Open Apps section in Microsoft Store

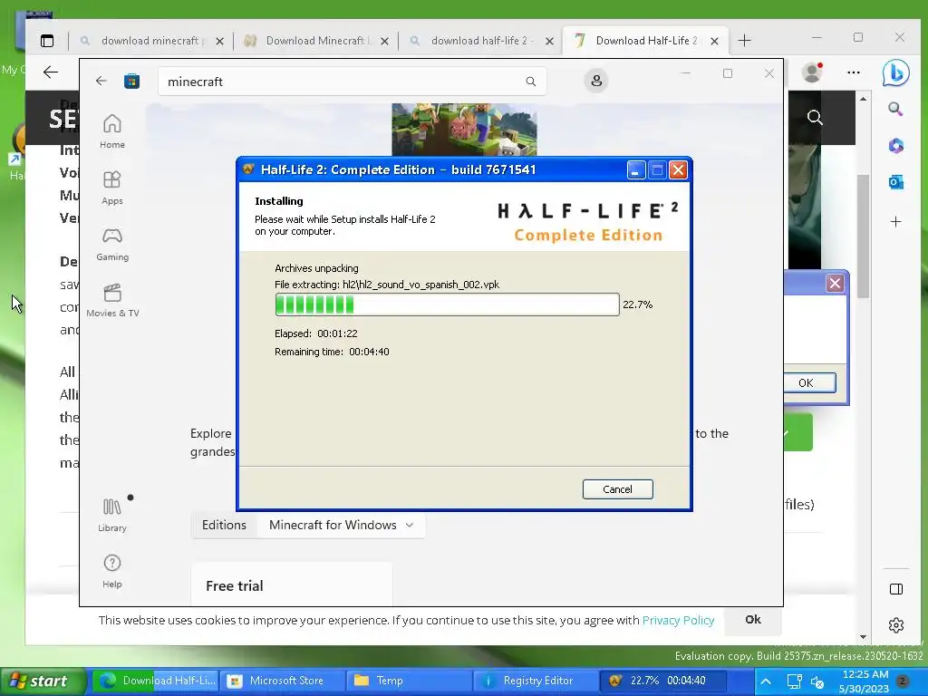pos(111,188)
